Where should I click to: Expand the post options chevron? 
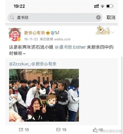pos(113,32)
